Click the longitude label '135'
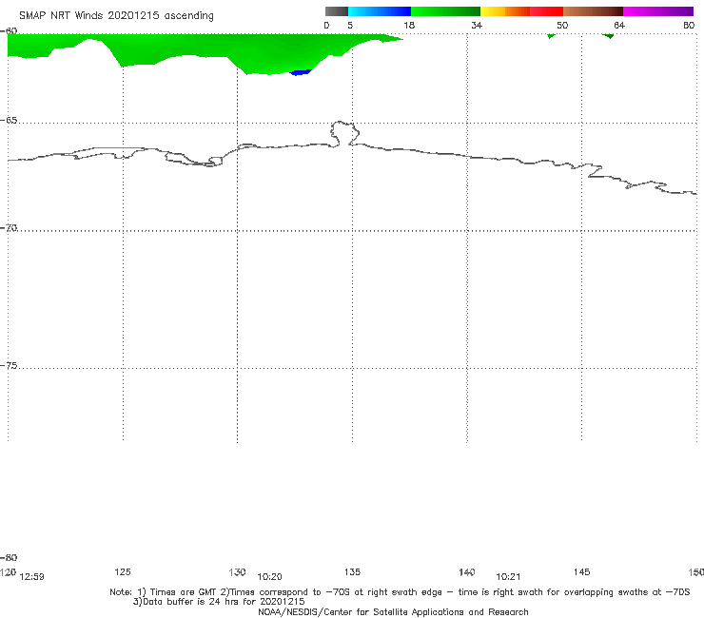This screenshot has width=704, height=618. 352,571
